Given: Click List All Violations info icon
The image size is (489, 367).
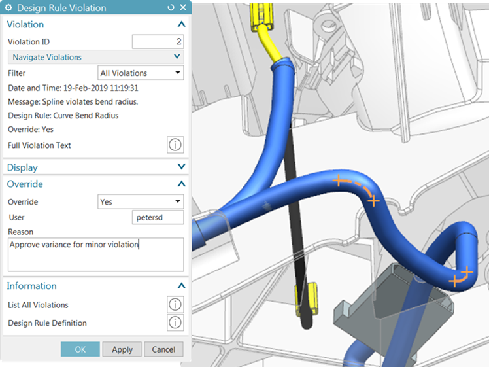Looking at the screenshot, I should pyautogui.click(x=175, y=304).
